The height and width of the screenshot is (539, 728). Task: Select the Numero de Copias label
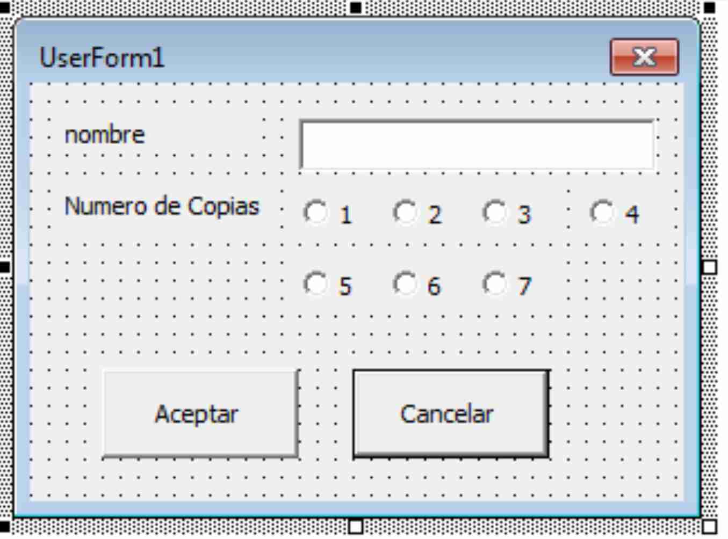tap(162, 206)
